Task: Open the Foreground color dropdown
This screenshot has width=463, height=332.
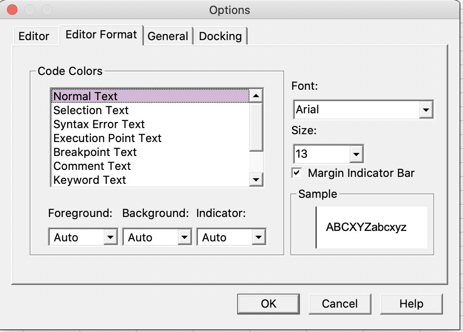Action: coord(110,237)
